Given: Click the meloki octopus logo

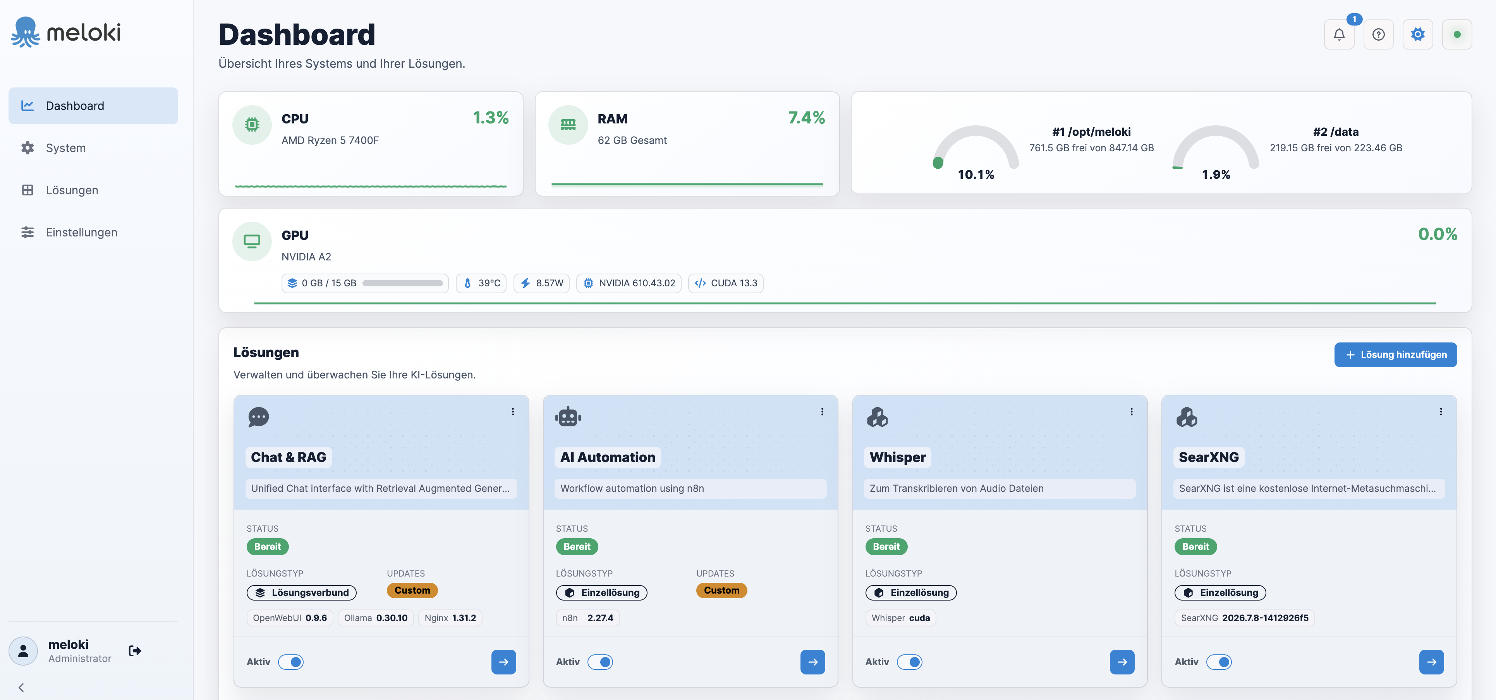Looking at the screenshot, I should [65, 32].
